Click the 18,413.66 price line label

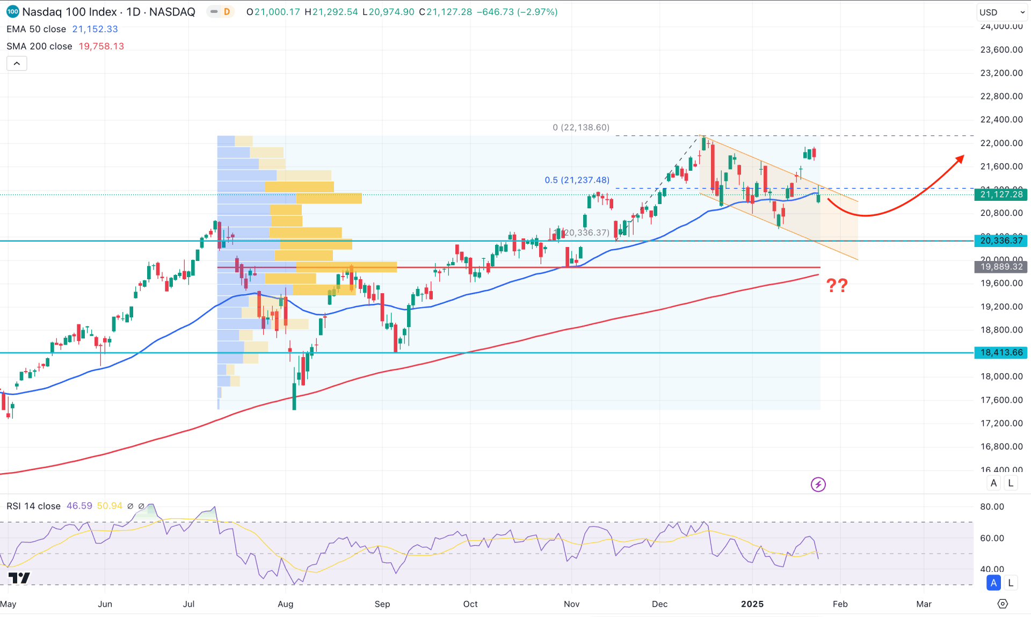tap(1001, 353)
